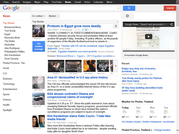Collapse the Egypt story with the double-chevron icon
The width and height of the screenshot is (179, 134).
point(116,26)
